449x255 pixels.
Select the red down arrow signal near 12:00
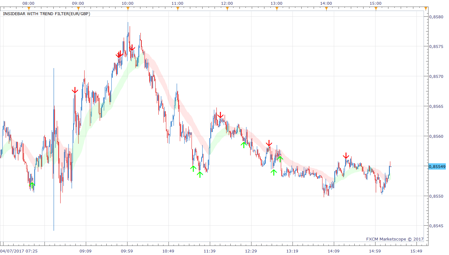tap(221, 115)
